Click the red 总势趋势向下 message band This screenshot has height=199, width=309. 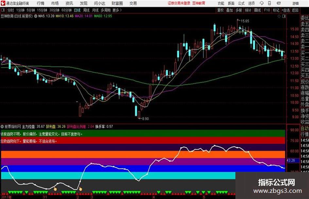tap(143, 141)
